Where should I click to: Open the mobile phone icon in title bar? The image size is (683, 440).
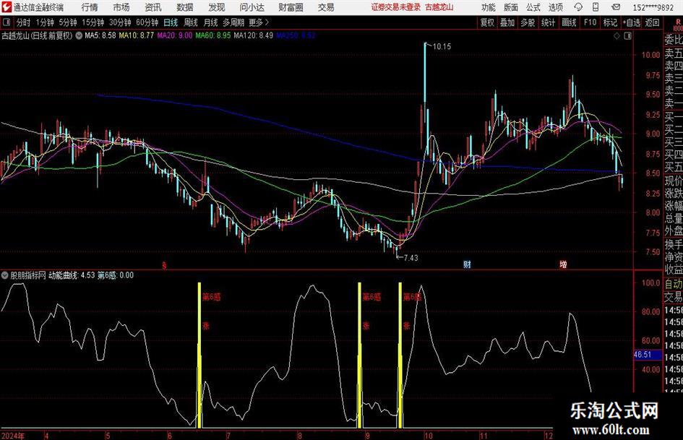(x=596, y=7)
